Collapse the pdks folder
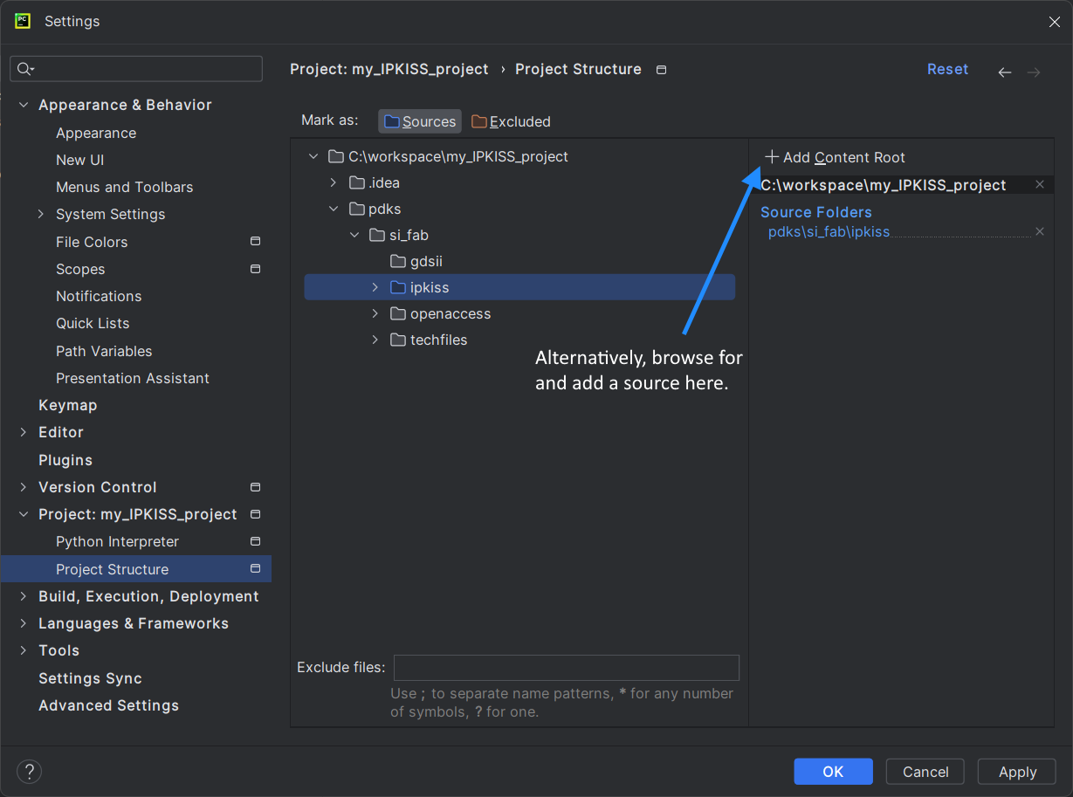Image resolution: width=1073 pixels, height=797 pixels. pos(333,209)
